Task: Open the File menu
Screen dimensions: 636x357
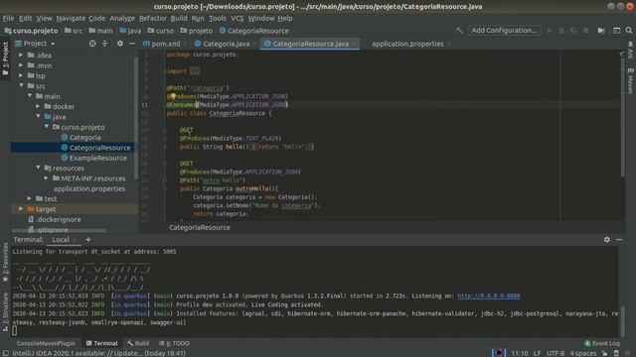Action: pyautogui.click(x=8, y=18)
